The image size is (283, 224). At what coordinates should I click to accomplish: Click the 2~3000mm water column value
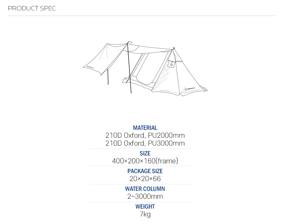[145, 196]
